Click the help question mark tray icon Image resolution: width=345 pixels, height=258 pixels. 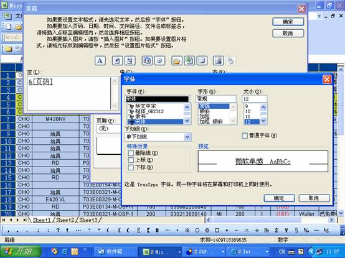coord(301,252)
